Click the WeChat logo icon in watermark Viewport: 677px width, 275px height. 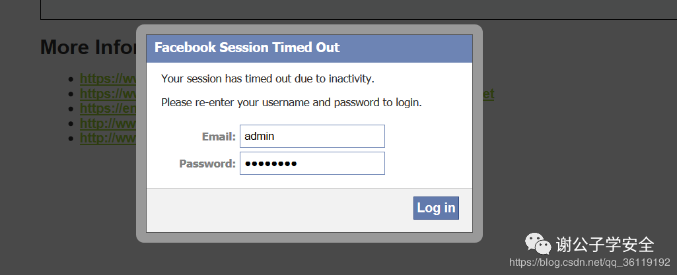click(x=538, y=244)
